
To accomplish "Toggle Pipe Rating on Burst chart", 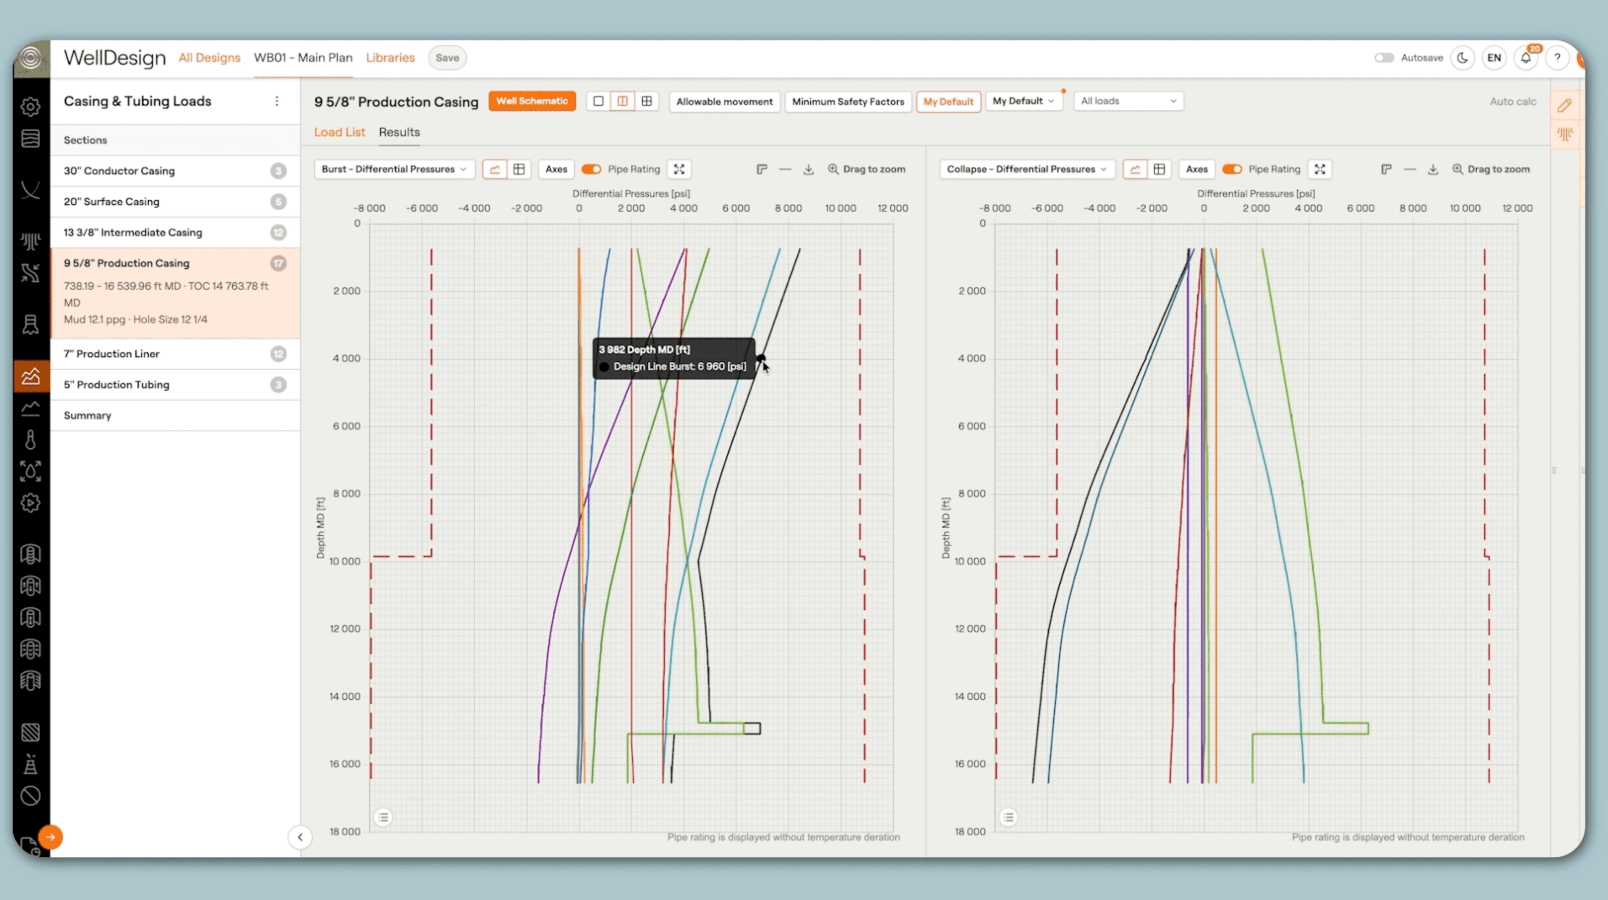I will (591, 169).
